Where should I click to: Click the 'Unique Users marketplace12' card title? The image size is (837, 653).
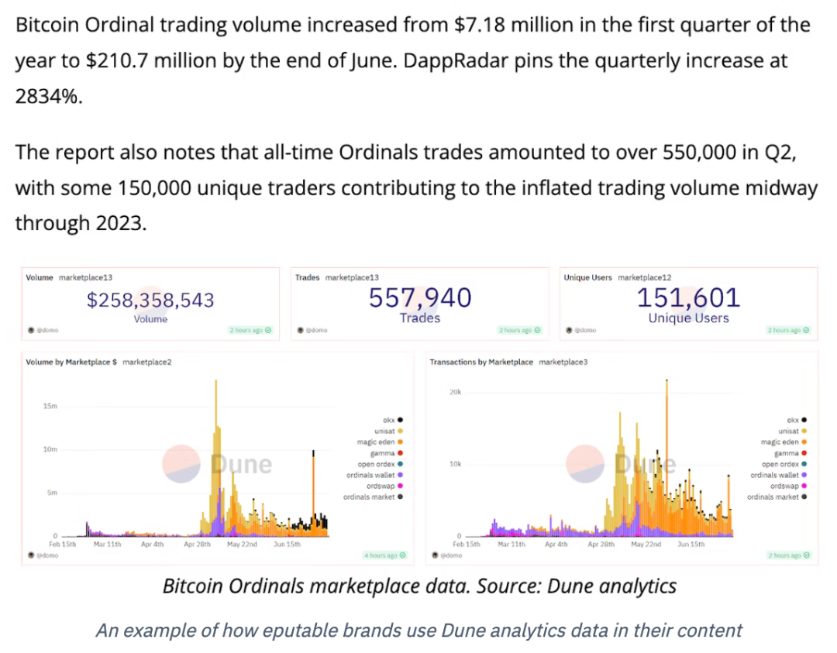pos(618,277)
